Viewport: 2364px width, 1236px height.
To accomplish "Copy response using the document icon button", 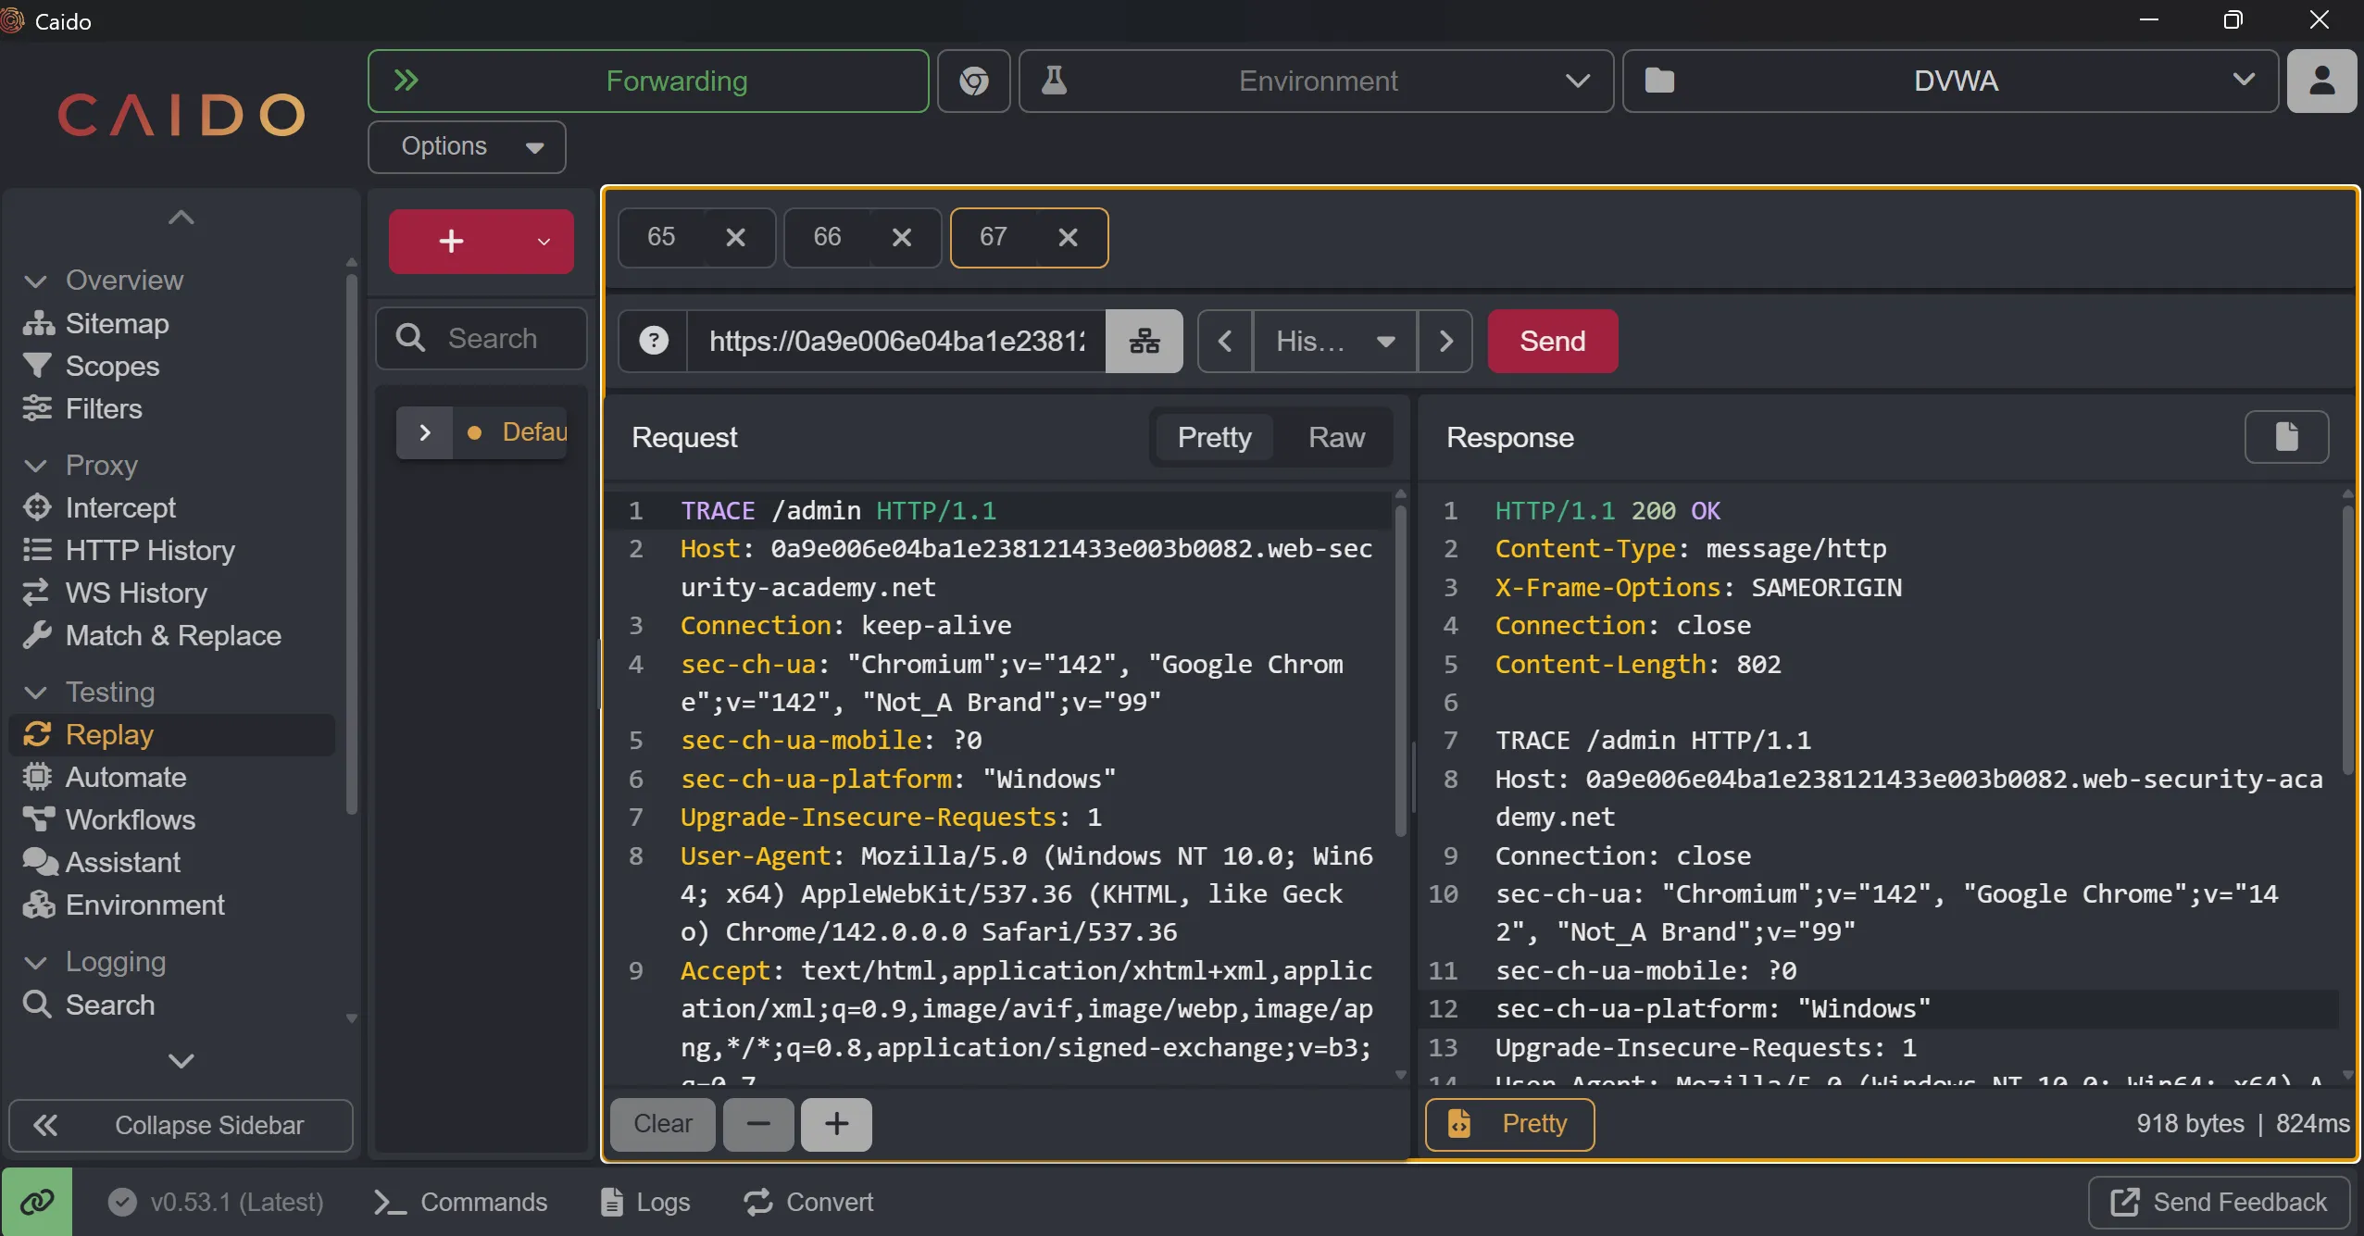I will tap(2285, 437).
